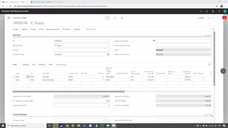The image size is (228, 128).
Task: Open the Contact field dropdown
Action: [x=108, y=50]
